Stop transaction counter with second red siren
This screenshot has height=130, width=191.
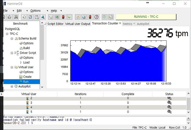click(x=90, y=17)
